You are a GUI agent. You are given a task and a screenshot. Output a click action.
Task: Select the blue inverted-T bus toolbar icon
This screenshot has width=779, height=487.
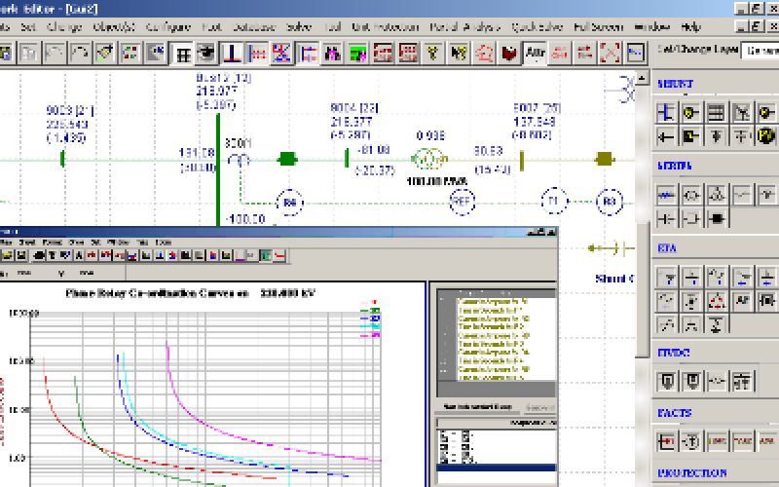click(x=232, y=54)
